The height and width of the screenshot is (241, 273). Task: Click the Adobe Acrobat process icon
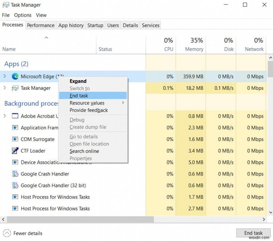(x=15, y=116)
